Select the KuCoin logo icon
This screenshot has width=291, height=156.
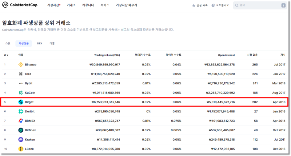click(x=21, y=93)
